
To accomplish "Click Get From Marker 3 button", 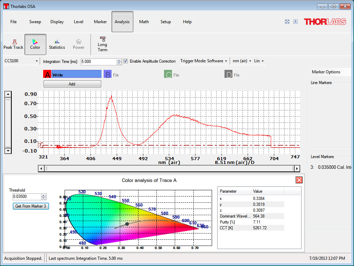I will [x=31, y=206].
